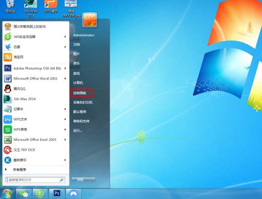The height and width of the screenshot is (199, 262).
Task: Expand 360 browser jump list arrow
Action: point(65,37)
